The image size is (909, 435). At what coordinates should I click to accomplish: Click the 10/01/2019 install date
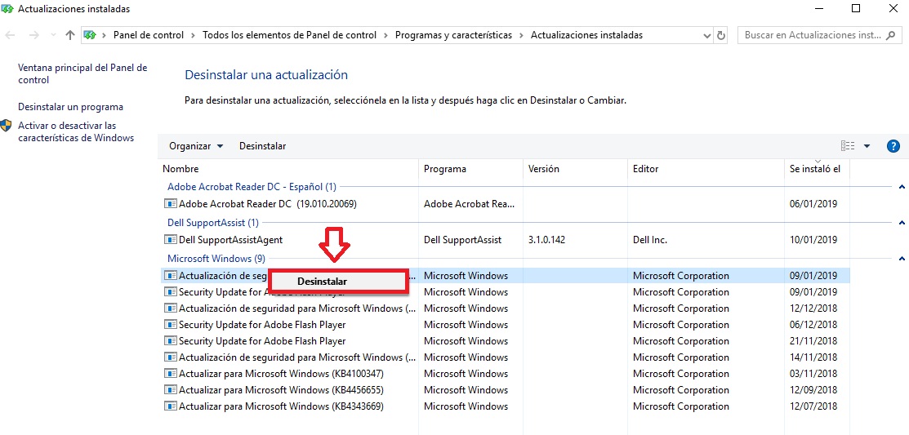coord(813,240)
